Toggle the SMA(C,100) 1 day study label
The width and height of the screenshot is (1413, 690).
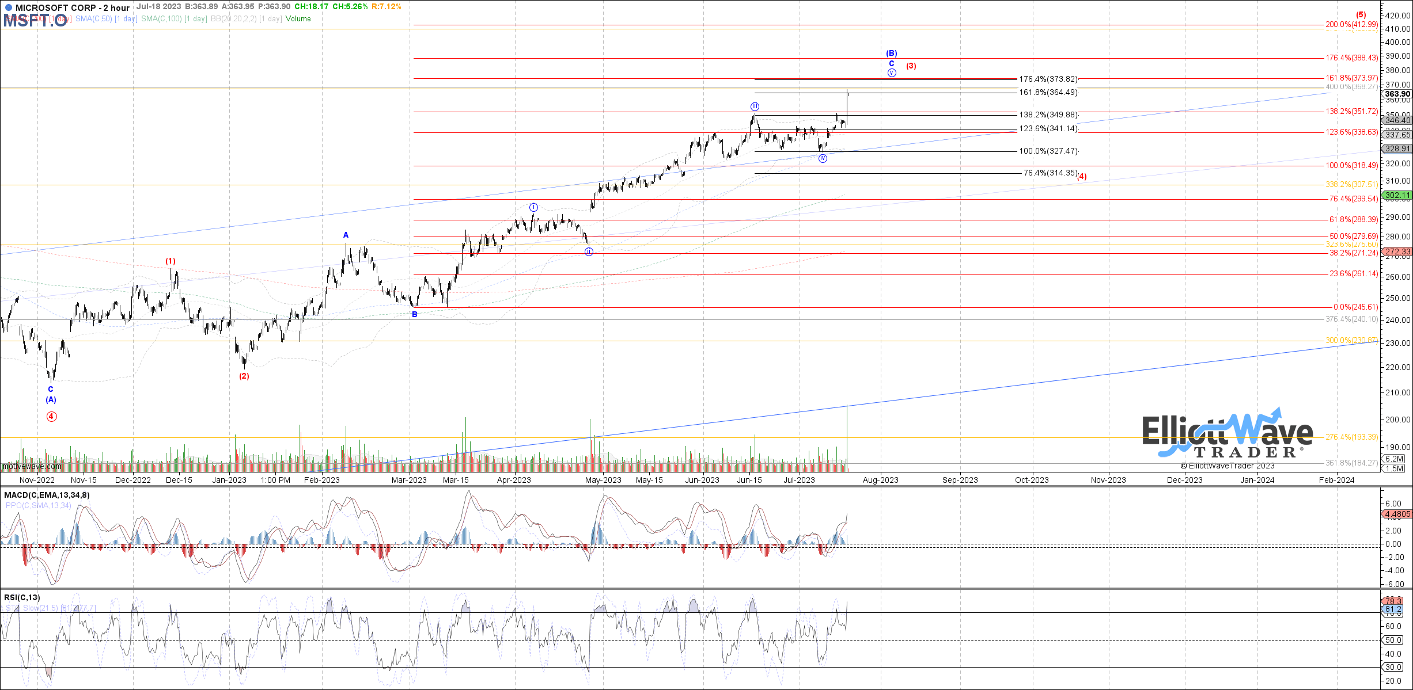pos(174,19)
